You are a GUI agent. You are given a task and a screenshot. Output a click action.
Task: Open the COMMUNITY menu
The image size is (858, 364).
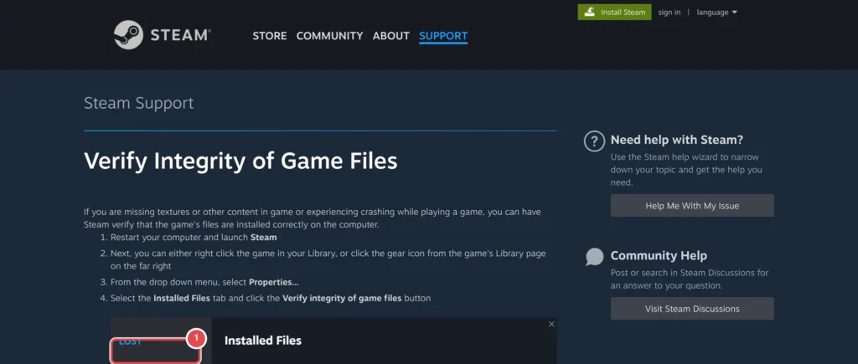coord(329,36)
